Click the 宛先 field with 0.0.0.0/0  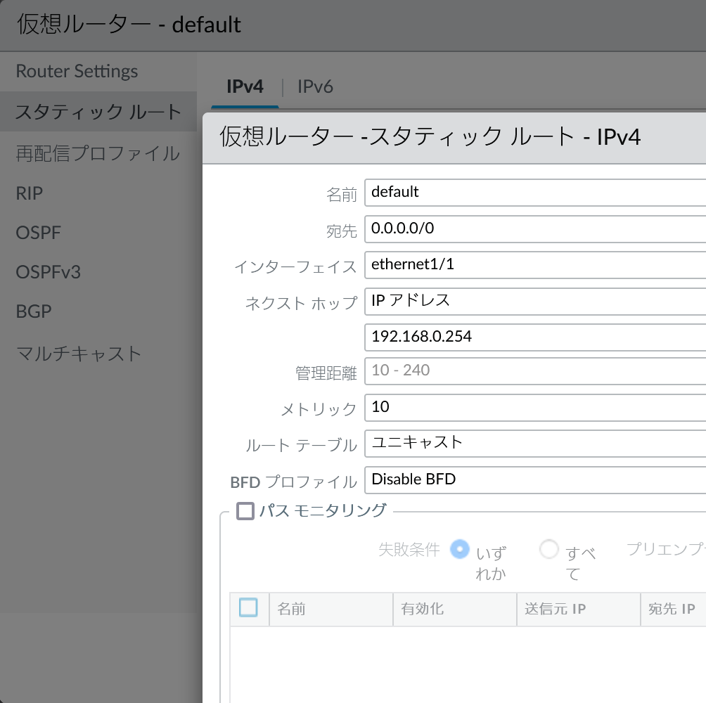point(535,228)
